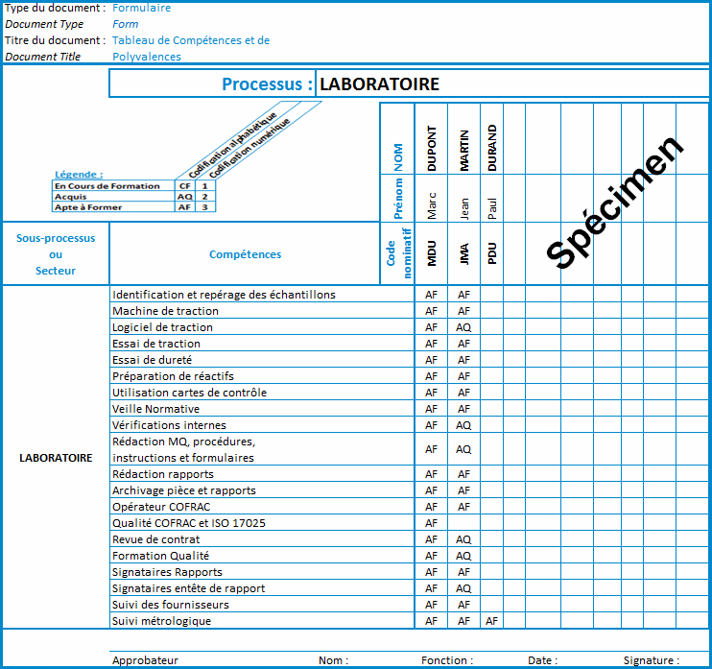
Task: Click the 'Logiciel de traction' competence
Action: click(x=262, y=327)
